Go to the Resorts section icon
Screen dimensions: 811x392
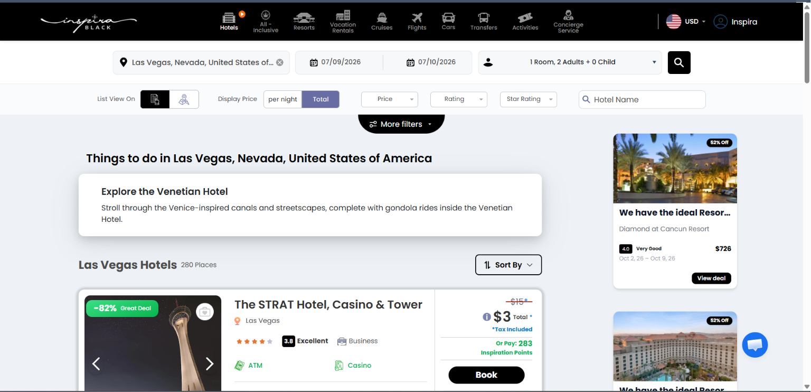pos(304,17)
